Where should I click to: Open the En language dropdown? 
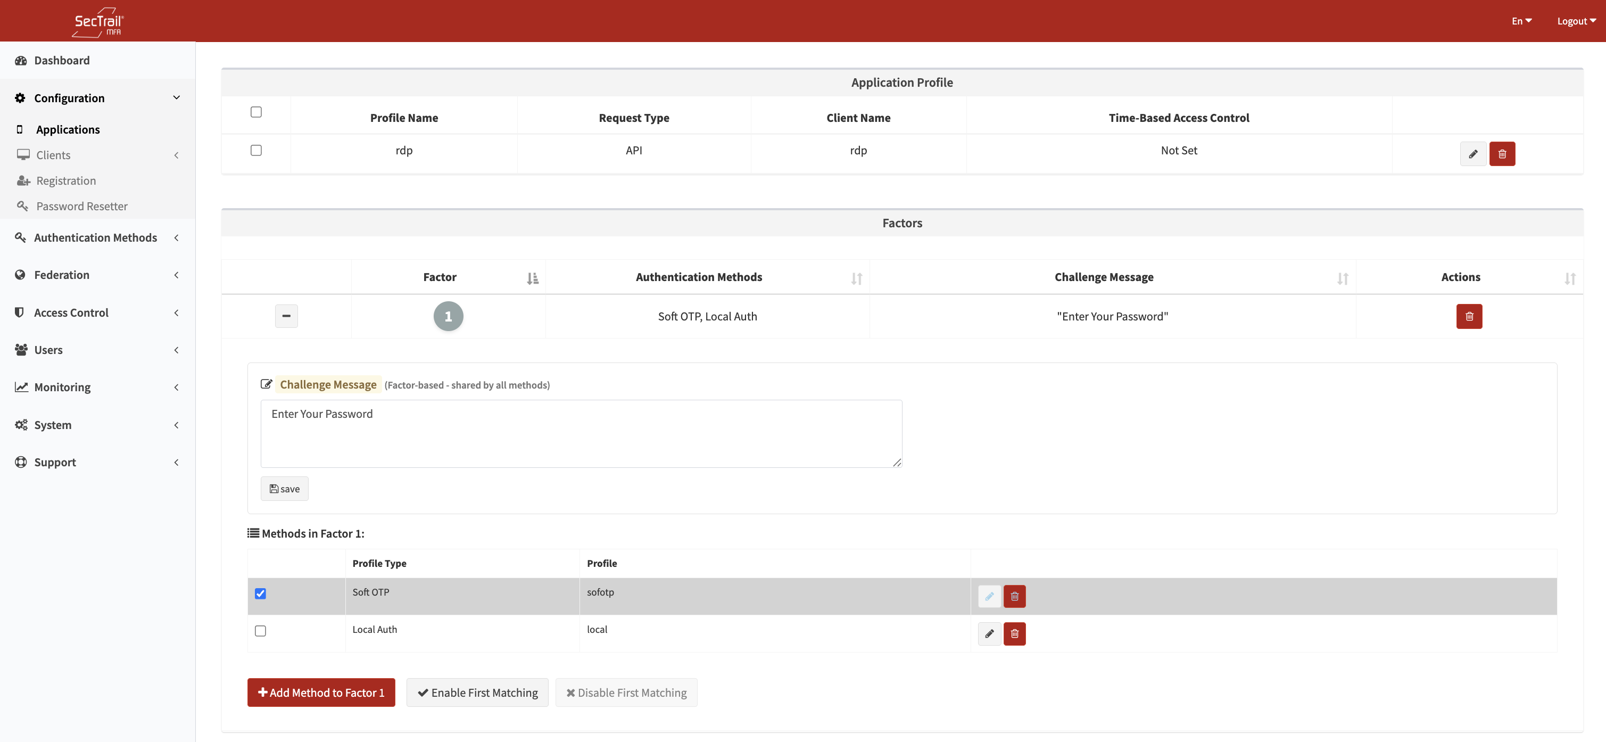click(x=1521, y=21)
